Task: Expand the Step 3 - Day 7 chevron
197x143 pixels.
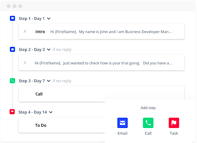Action: (49, 81)
